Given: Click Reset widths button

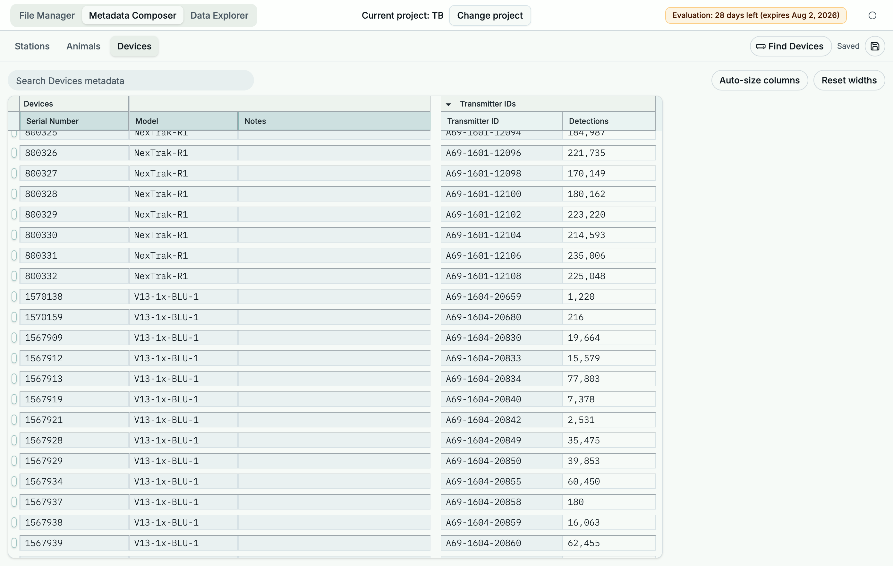Looking at the screenshot, I should [x=849, y=80].
